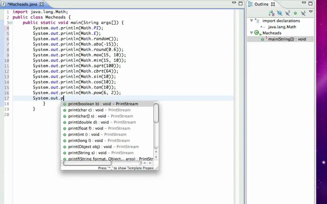Screen dimensions: 327x204
Task: Maximize the editor area
Action: 240,3
